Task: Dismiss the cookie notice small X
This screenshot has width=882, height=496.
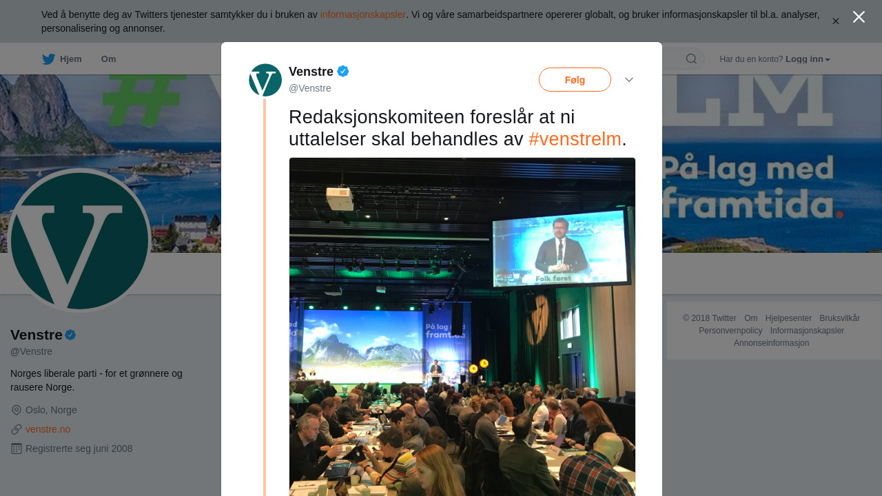Action: click(836, 21)
